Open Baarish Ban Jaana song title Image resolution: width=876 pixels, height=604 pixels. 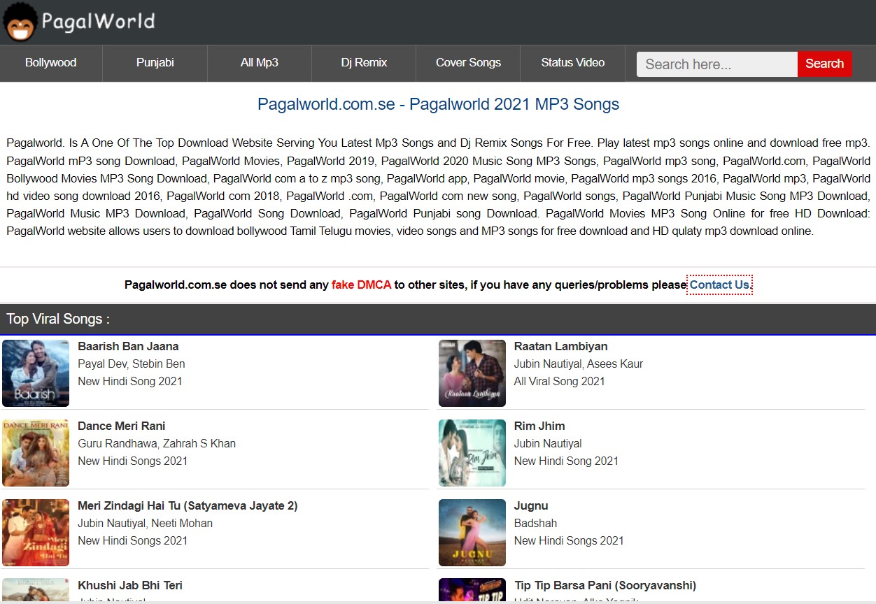click(128, 346)
